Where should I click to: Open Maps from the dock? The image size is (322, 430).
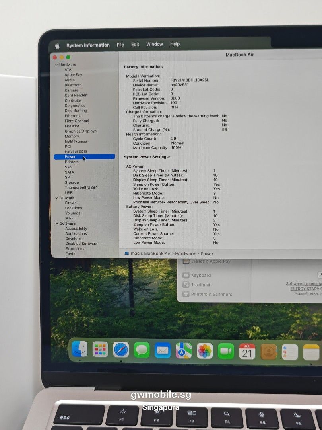pos(184,350)
